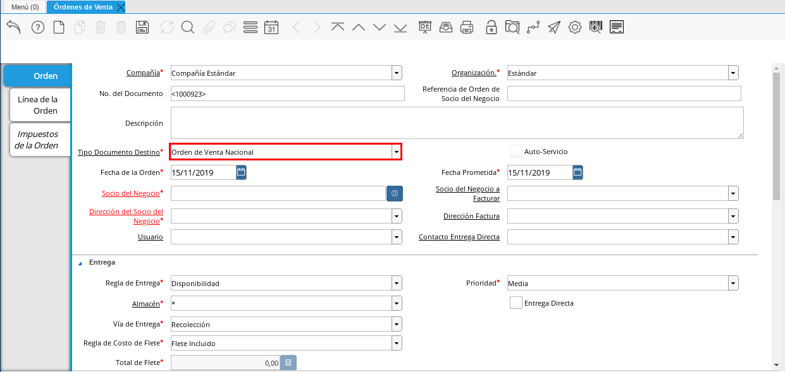Click the Socio del Negocio lookup button
The height and width of the screenshot is (372, 785).
(395, 193)
